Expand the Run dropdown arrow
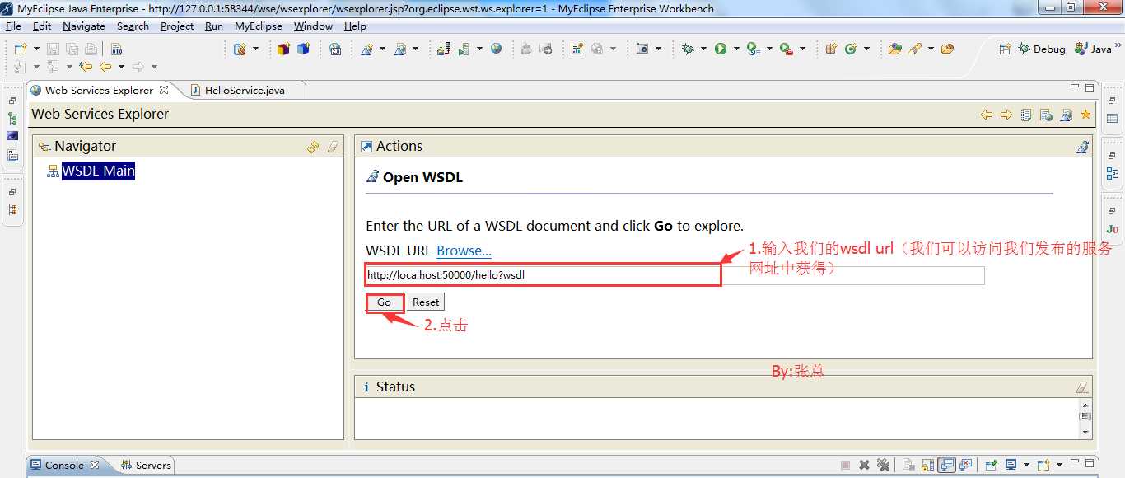Image resolution: width=1125 pixels, height=478 pixels. tap(735, 49)
